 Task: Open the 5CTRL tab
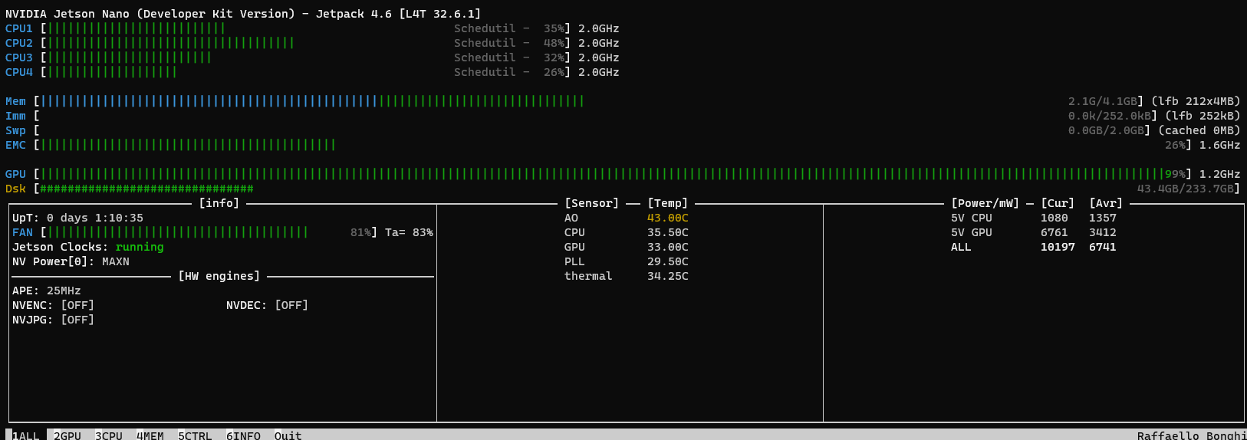195,435
